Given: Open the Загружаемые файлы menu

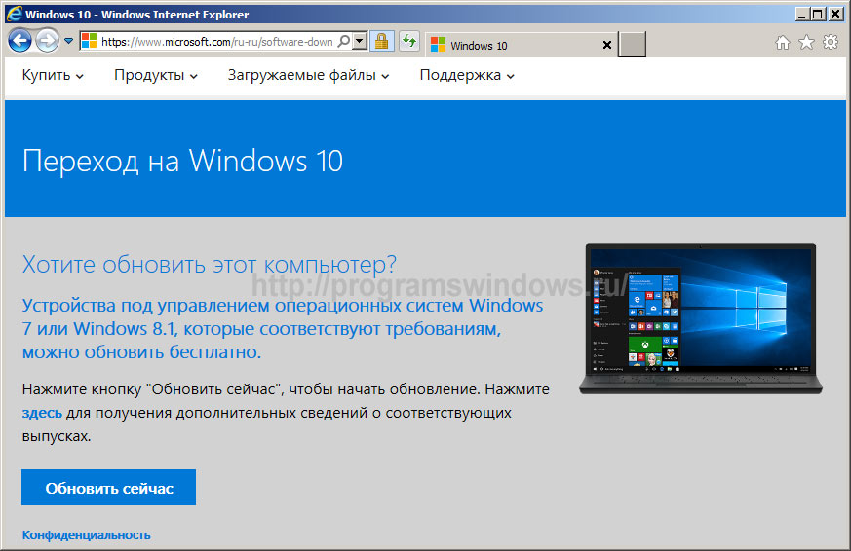Looking at the screenshot, I should click(308, 75).
